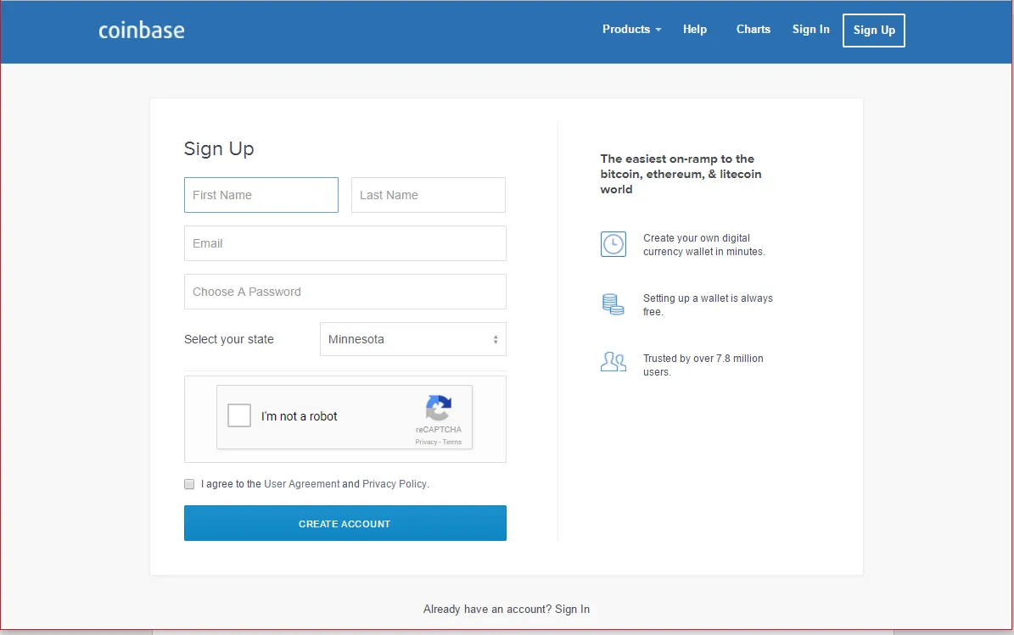Go to Charts in the navbar
The image size is (1014, 635).
753,29
